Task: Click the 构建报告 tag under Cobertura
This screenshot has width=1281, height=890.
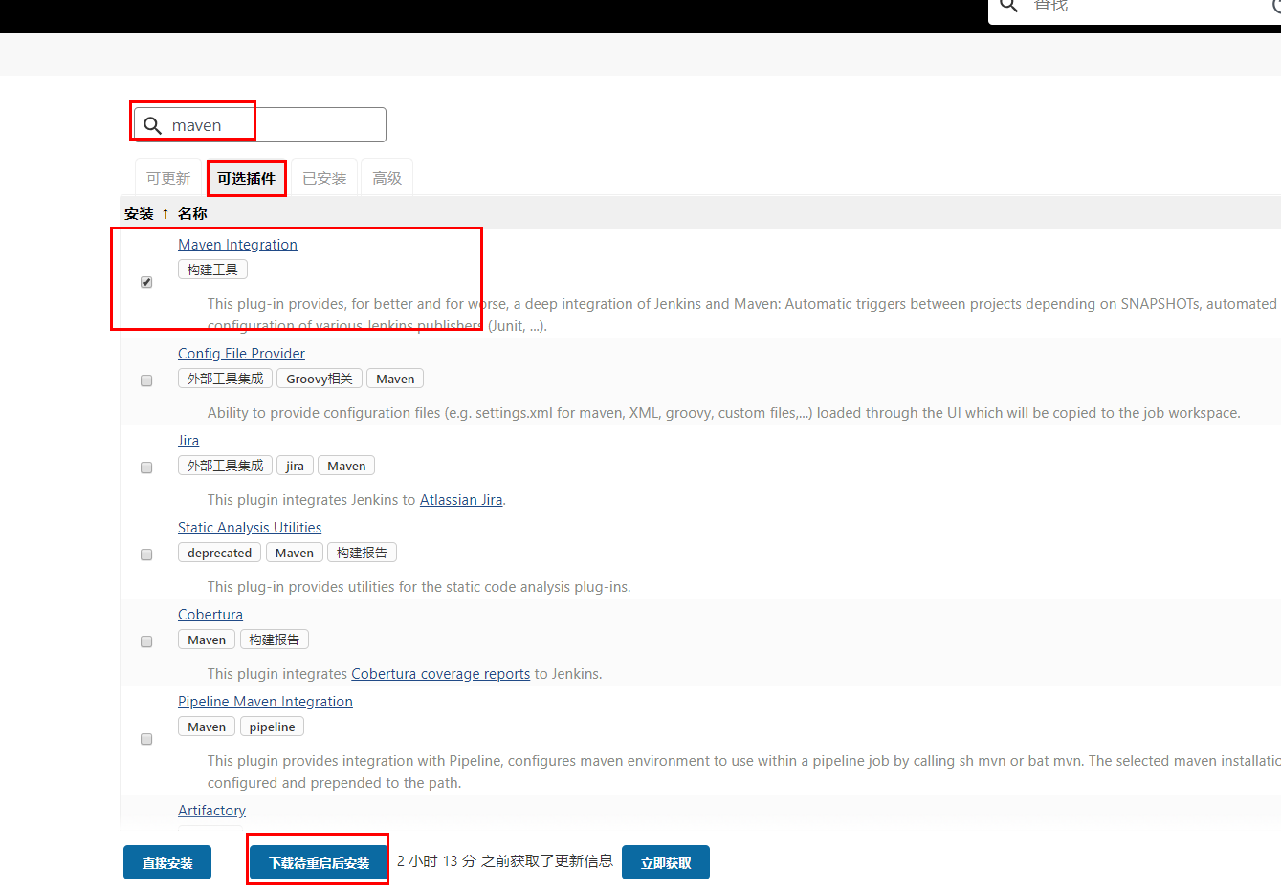Action: coord(275,640)
